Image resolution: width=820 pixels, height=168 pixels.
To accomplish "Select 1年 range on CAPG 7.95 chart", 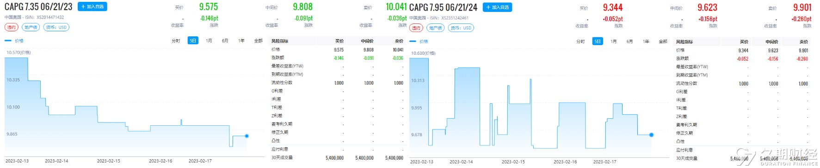I will click(646, 41).
